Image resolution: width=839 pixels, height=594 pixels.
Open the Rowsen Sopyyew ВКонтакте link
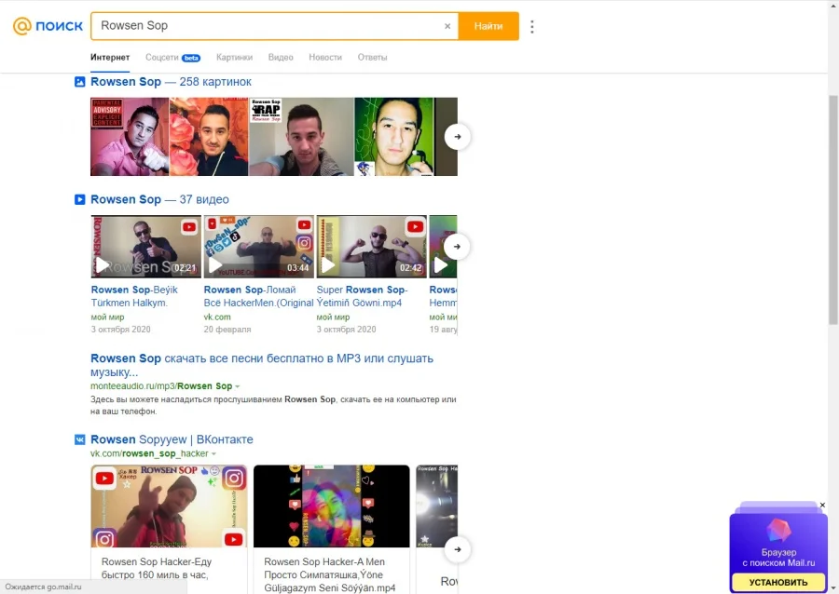coord(172,439)
